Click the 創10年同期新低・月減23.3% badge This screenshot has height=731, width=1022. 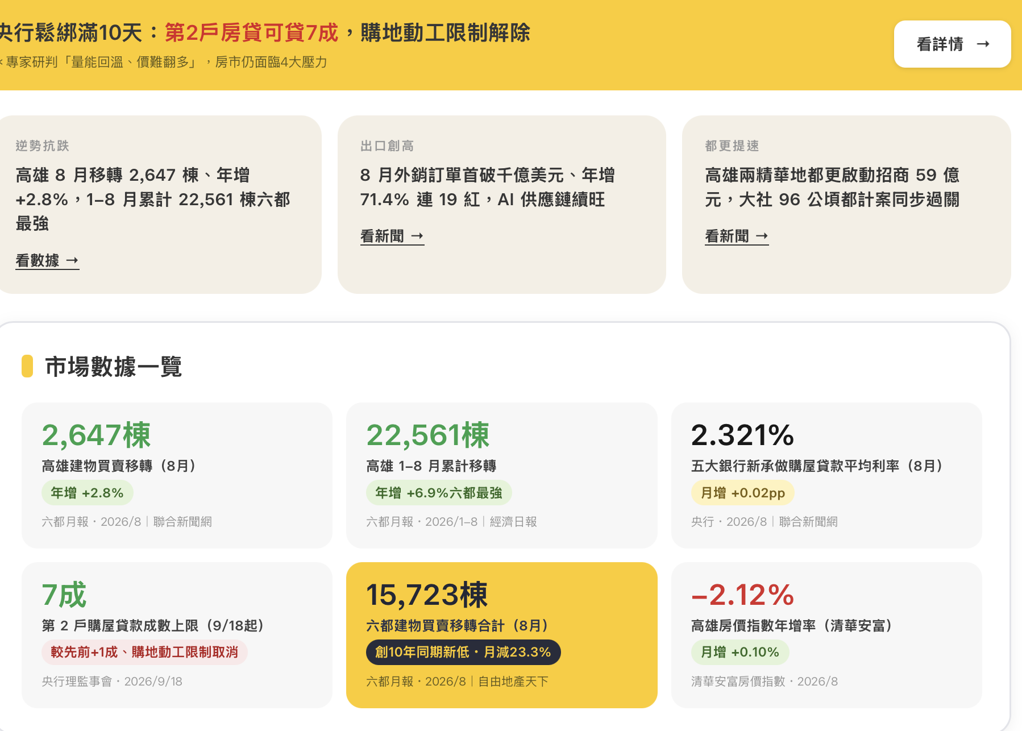(463, 653)
